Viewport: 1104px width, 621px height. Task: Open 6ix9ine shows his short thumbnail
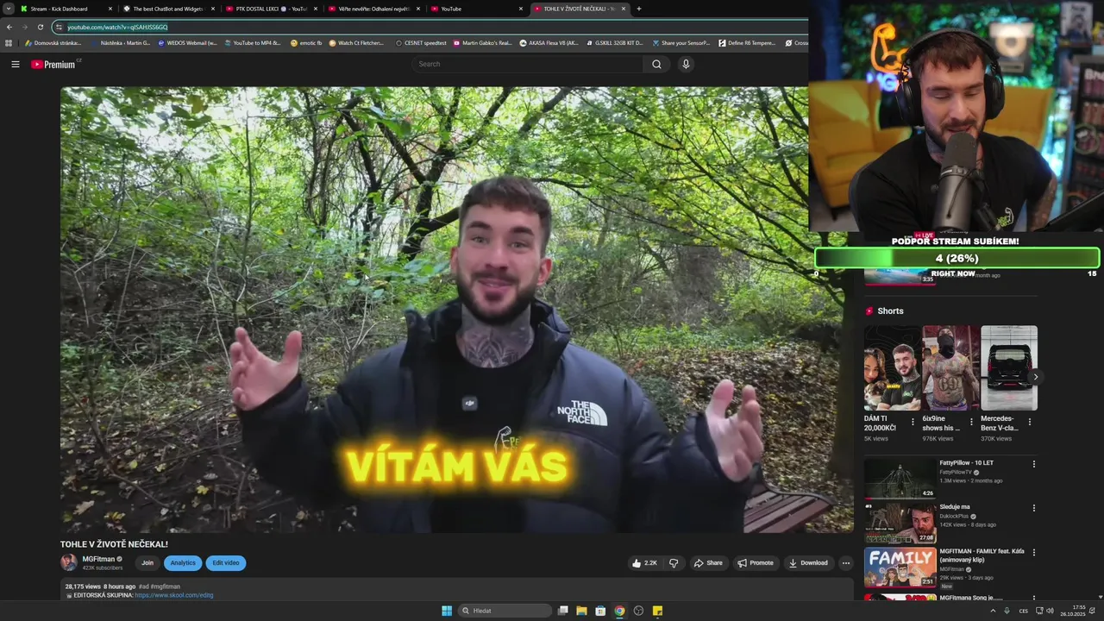click(x=950, y=367)
